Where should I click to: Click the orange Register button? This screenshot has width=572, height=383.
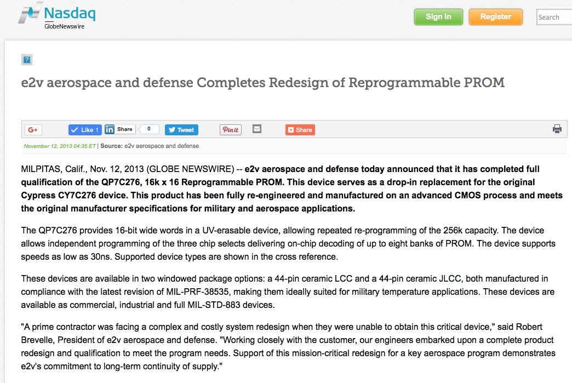point(496,17)
